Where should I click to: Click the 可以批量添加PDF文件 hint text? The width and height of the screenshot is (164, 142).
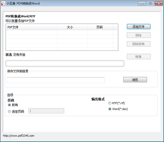click(x=20, y=21)
